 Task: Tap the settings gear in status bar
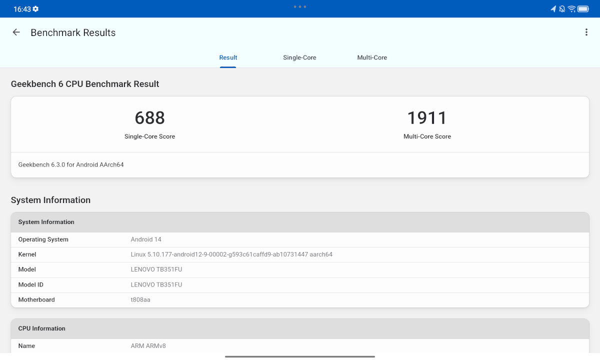[x=35, y=9]
